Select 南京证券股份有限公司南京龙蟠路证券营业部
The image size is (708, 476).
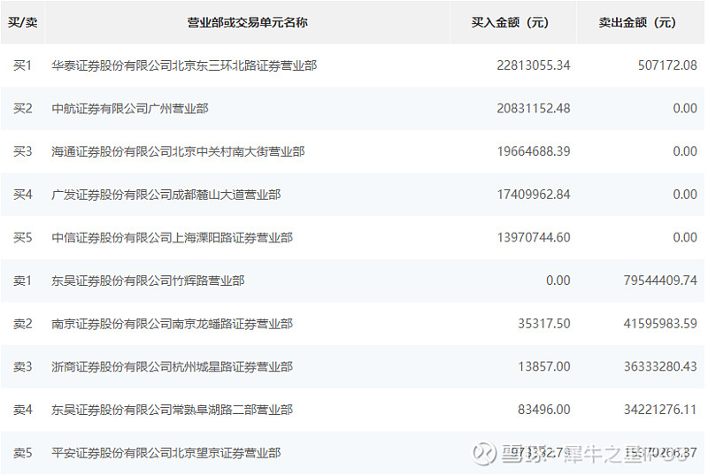(x=172, y=324)
